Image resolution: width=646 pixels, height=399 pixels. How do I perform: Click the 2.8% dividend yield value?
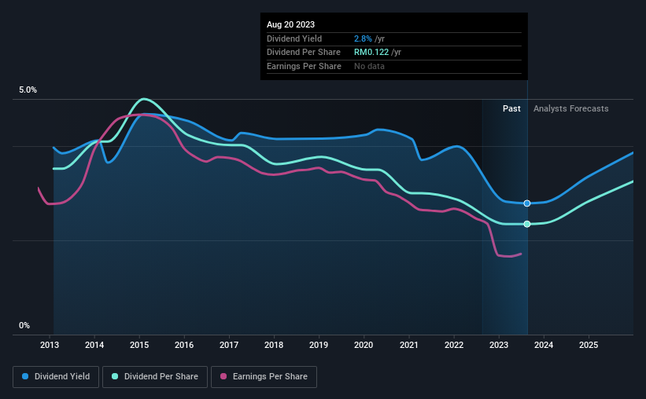click(363, 38)
